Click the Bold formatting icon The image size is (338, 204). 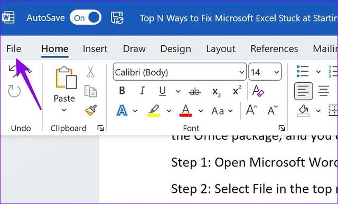[x=122, y=91]
